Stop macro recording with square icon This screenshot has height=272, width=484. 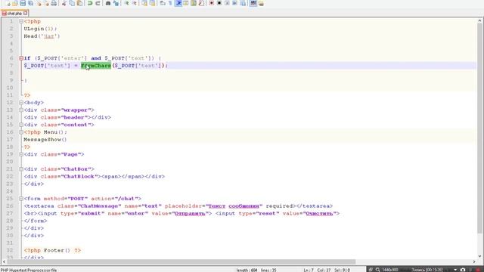click(219, 3)
